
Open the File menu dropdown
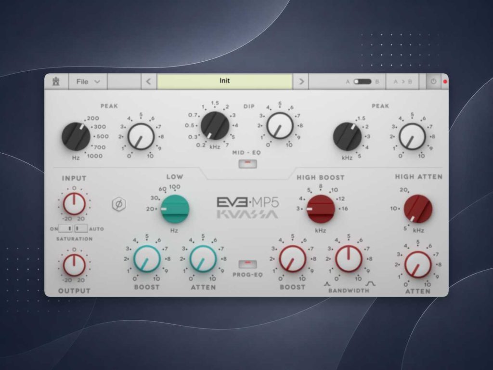(88, 82)
